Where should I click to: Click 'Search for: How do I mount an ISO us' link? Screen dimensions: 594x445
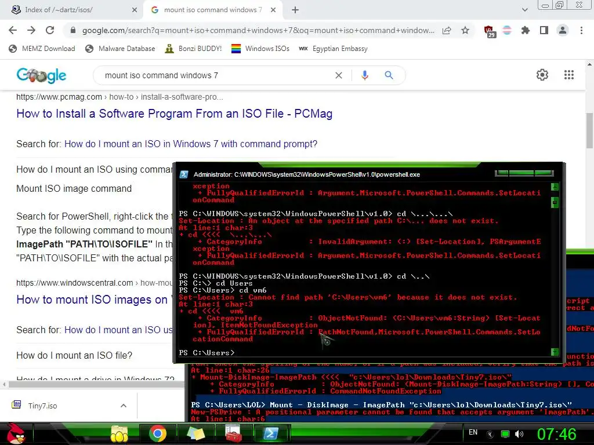pyautogui.click(x=118, y=330)
